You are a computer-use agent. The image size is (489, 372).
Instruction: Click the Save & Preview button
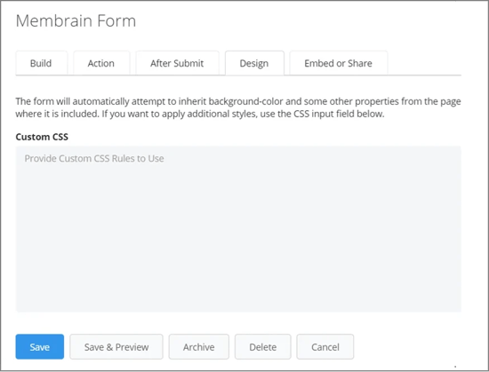(x=116, y=347)
